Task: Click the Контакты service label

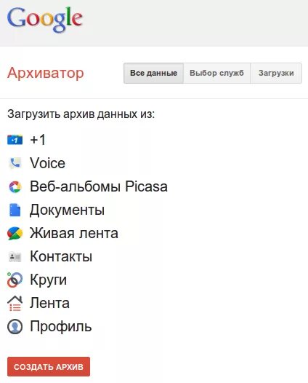Action: pos(61,256)
